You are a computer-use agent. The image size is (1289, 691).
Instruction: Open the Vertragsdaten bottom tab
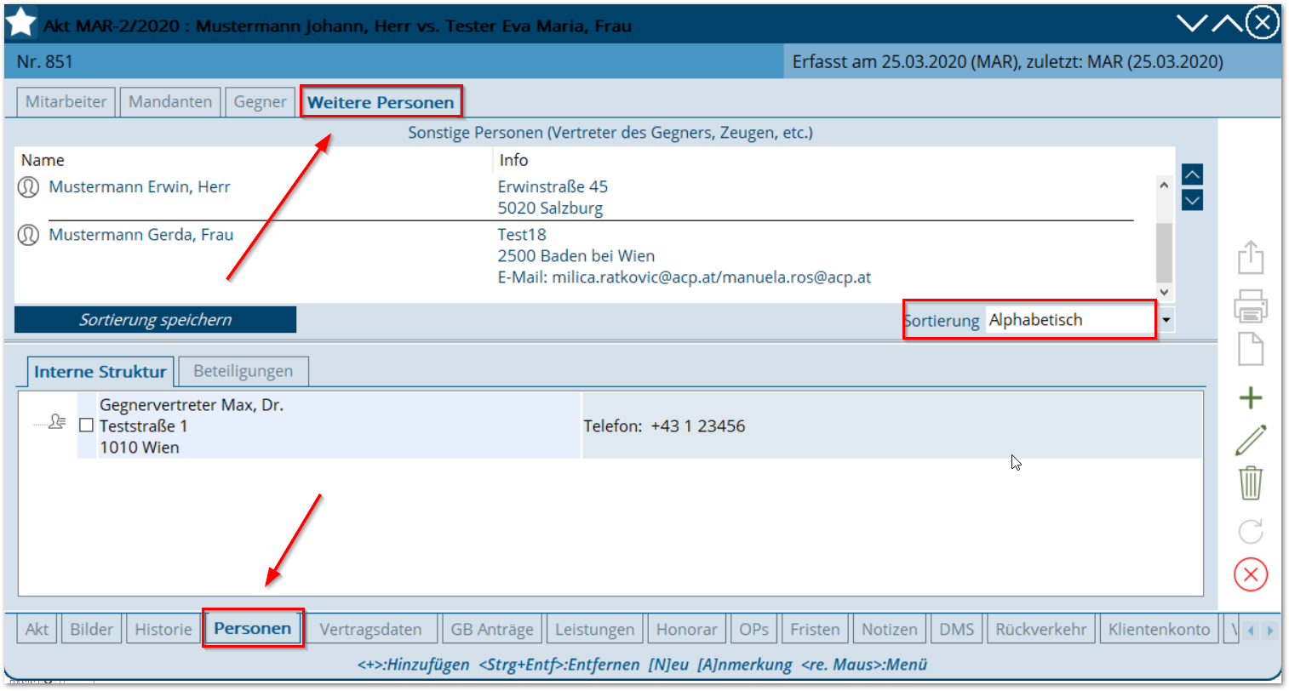370,630
